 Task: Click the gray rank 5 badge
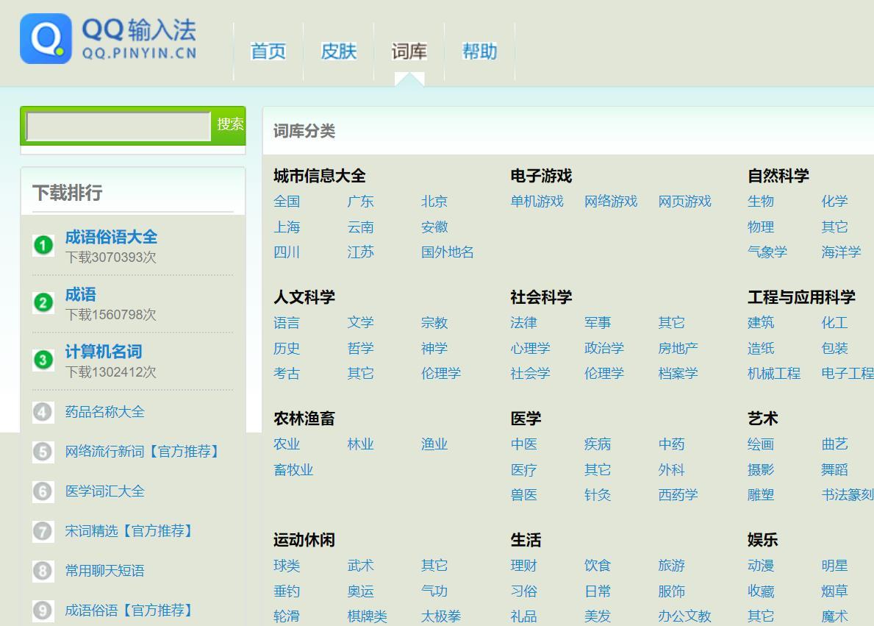[43, 452]
